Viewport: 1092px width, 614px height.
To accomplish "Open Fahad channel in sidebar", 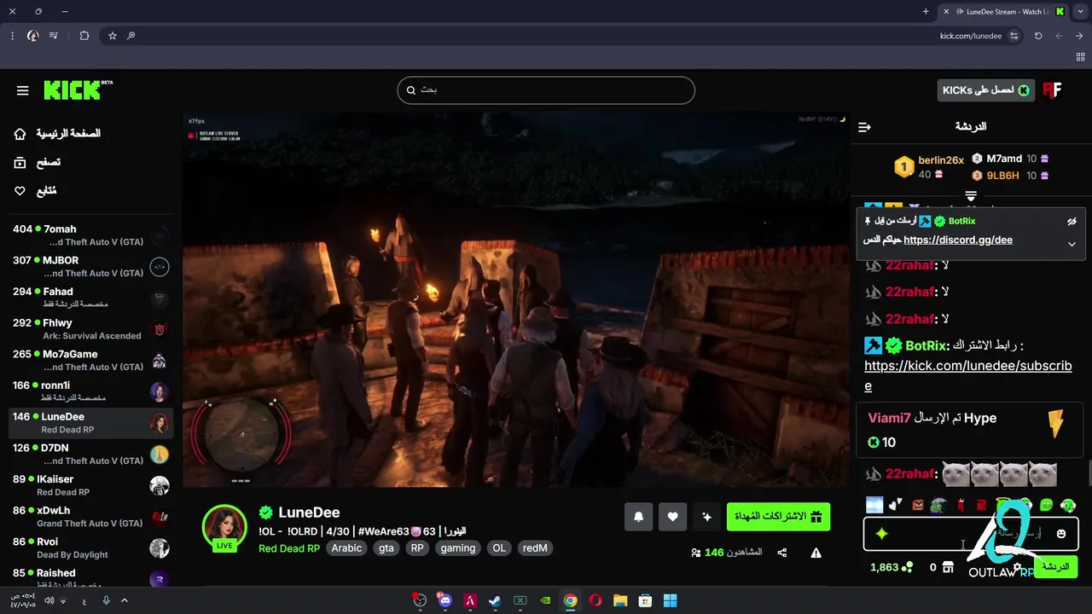I will pyautogui.click(x=90, y=298).
